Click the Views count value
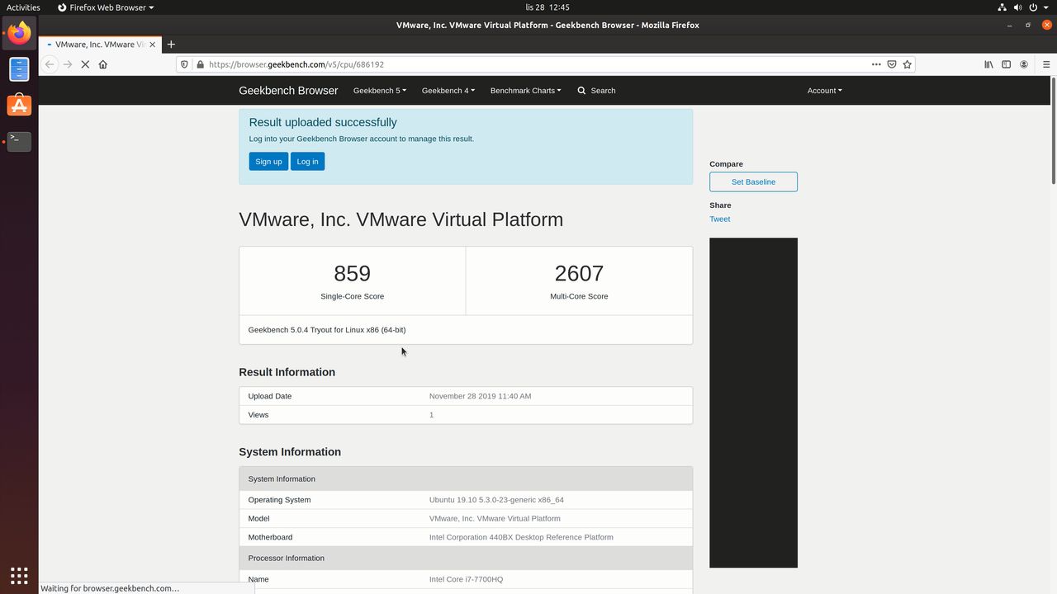Viewport: 1057px width, 594px height. pos(431,415)
